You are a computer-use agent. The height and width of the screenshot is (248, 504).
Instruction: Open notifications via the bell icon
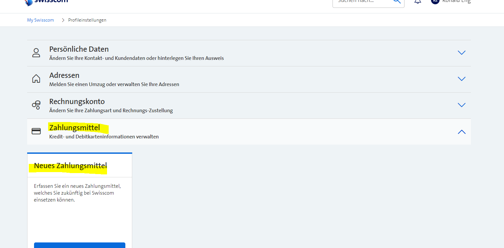(x=418, y=2)
